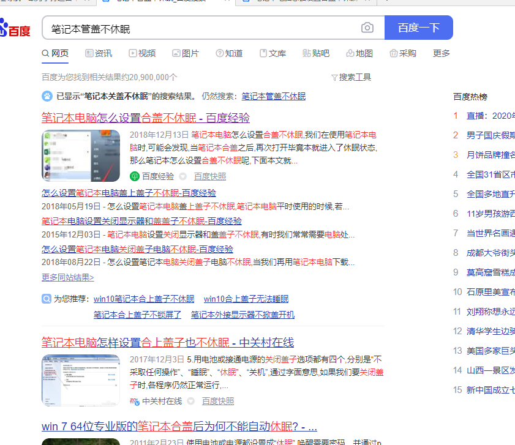Click magnifier icon beside 为您推荐
515x445 pixels.
[47, 299]
